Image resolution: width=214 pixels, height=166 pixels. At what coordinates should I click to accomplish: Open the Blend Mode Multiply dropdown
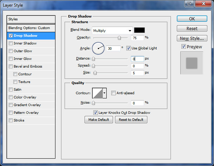[x=112, y=30]
